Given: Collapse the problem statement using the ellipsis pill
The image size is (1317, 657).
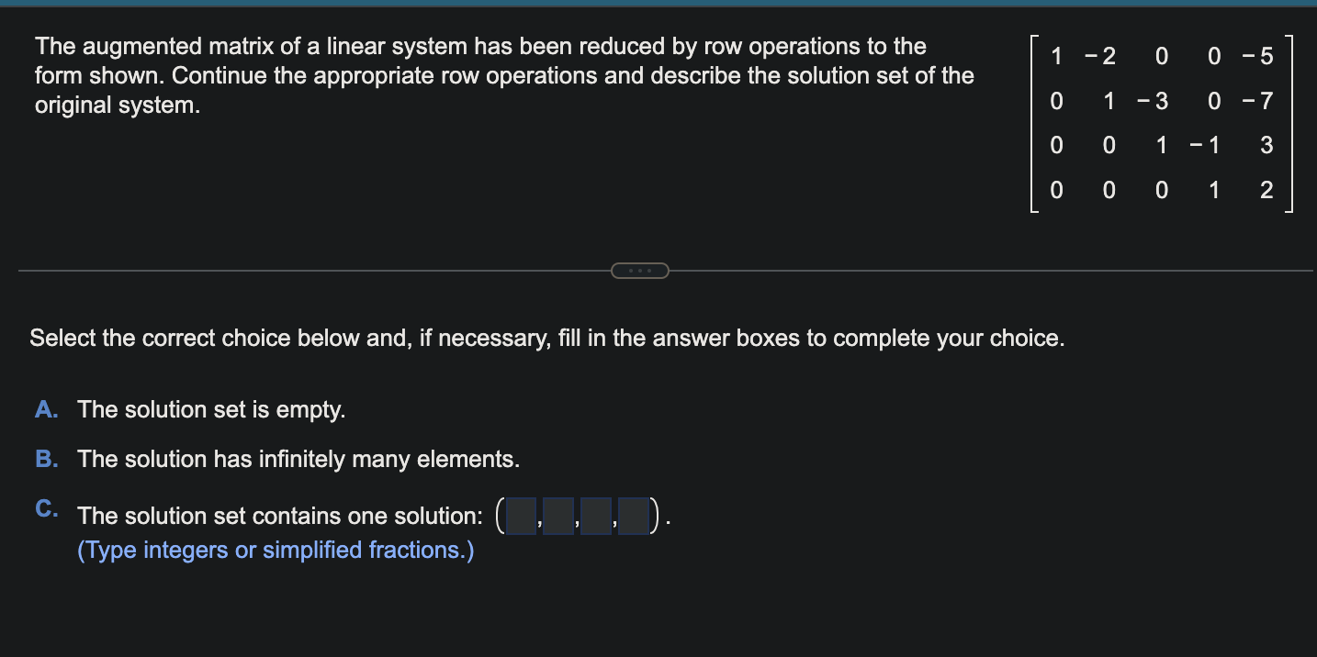Looking at the screenshot, I should pyautogui.click(x=640, y=270).
